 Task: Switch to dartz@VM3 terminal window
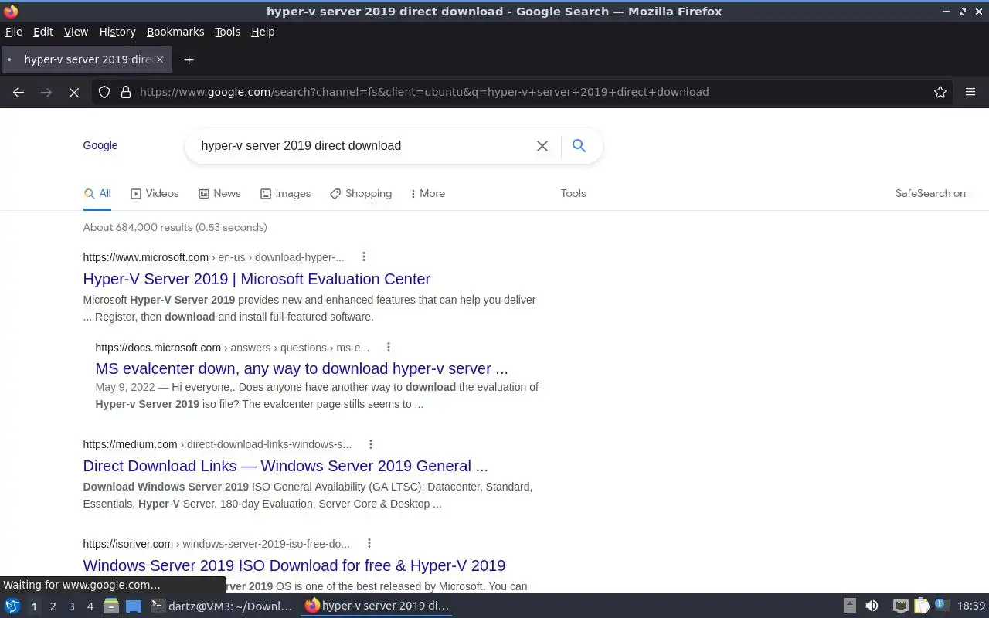coord(222,606)
